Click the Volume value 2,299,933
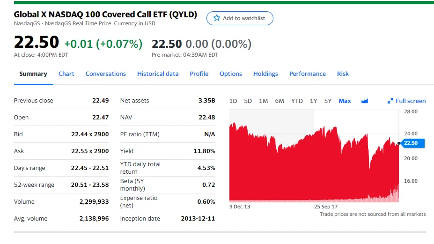Viewport: 434px width, 244px height. click(94, 202)
